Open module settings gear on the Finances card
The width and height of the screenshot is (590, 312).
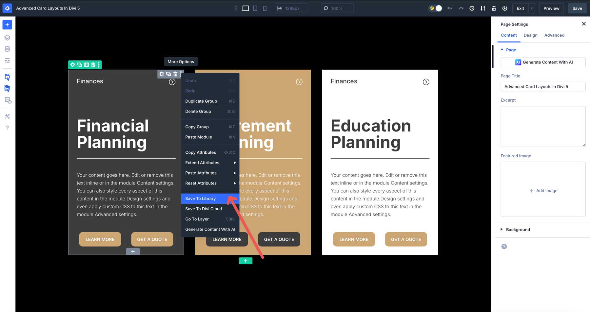(162, 74)
